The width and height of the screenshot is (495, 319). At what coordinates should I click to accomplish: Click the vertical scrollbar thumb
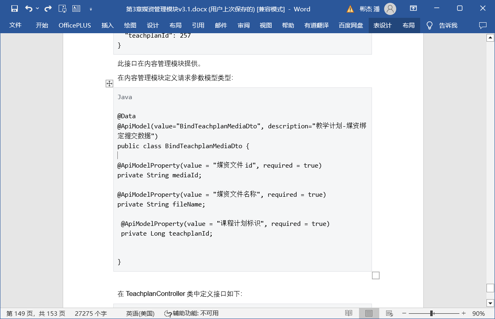coord(490,288)
